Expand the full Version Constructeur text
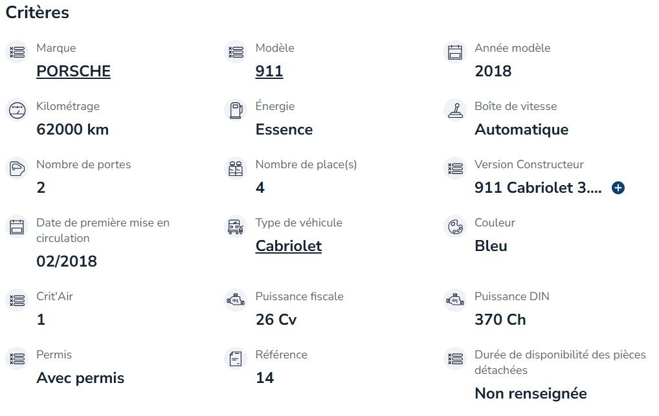The image size is (659, 416). [x=618, y=188]
